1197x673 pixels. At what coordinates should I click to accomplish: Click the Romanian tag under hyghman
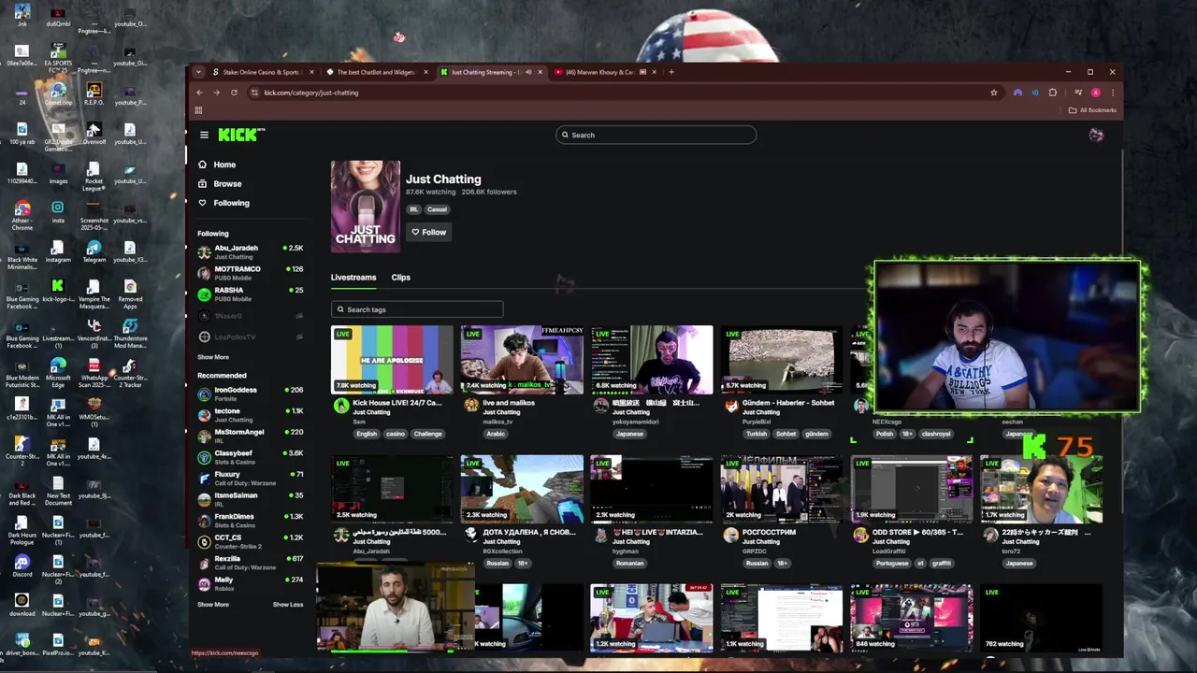629,564
